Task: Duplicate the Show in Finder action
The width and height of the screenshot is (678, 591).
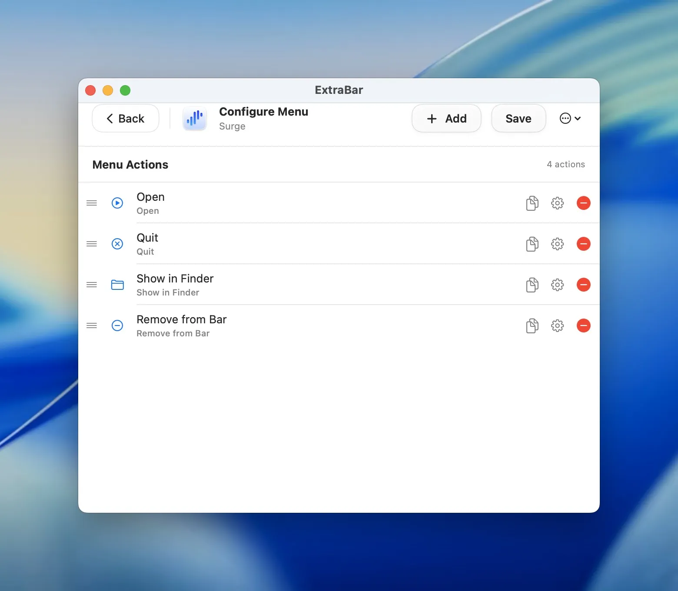Action: tap(532, 285)
